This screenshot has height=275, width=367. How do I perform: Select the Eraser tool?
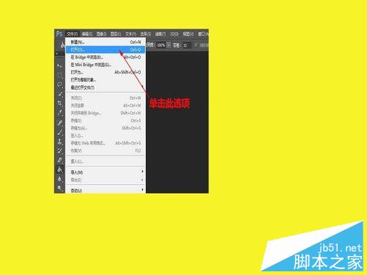pos(59,160)
